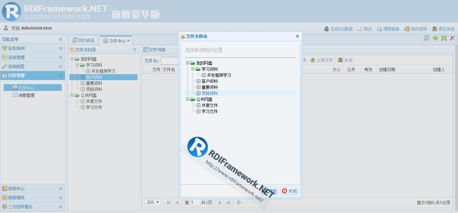Select 项目资料 in move dialog tree
This screenshot has width=458, height=213.
pyautogui.click(x=210, y=93)
